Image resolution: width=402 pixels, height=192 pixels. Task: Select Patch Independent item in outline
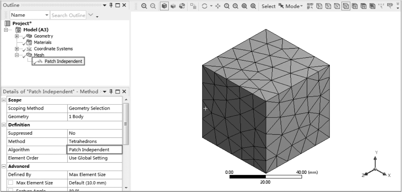(63, 61)
